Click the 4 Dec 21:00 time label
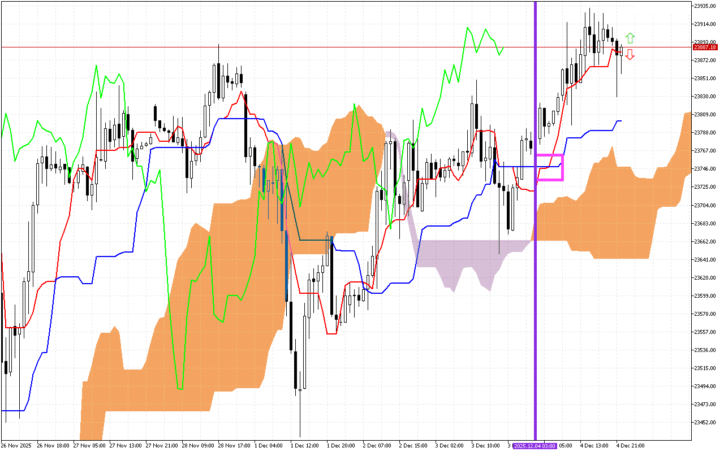Image resolution: width=724 pixels, height=452 pixels. coord(630,446)
